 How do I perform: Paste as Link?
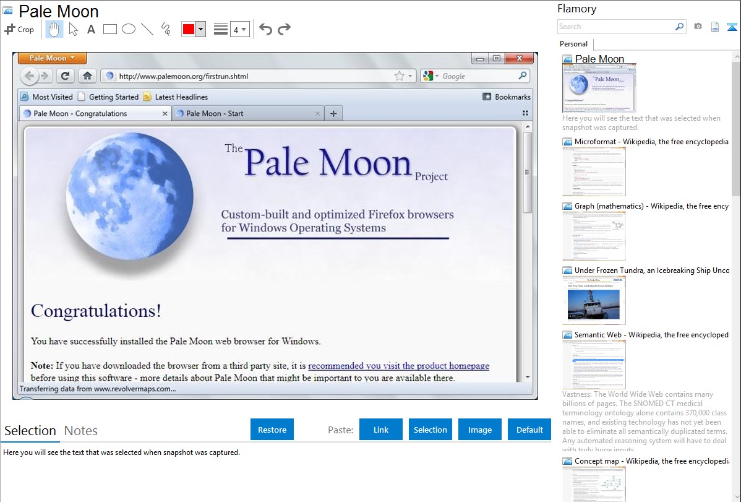pos(381,430)
